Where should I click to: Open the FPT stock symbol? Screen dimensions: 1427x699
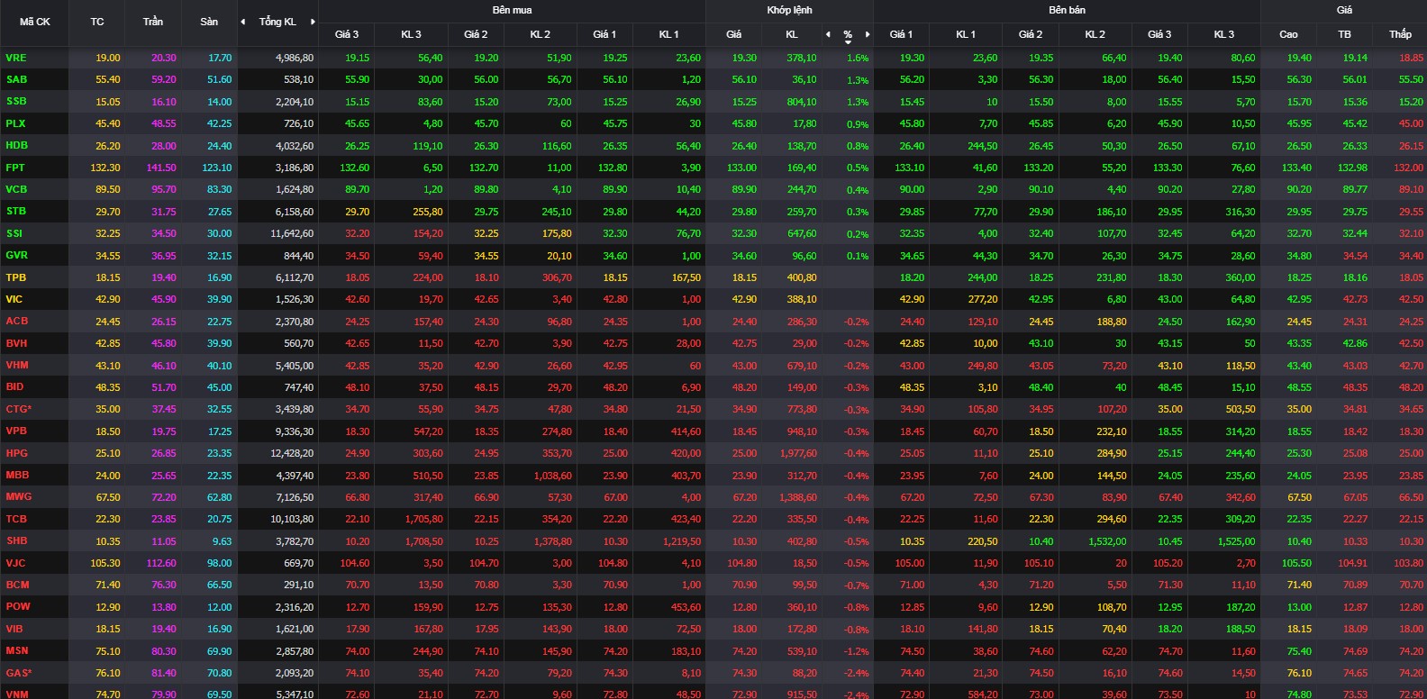click(x=15, y=168)
